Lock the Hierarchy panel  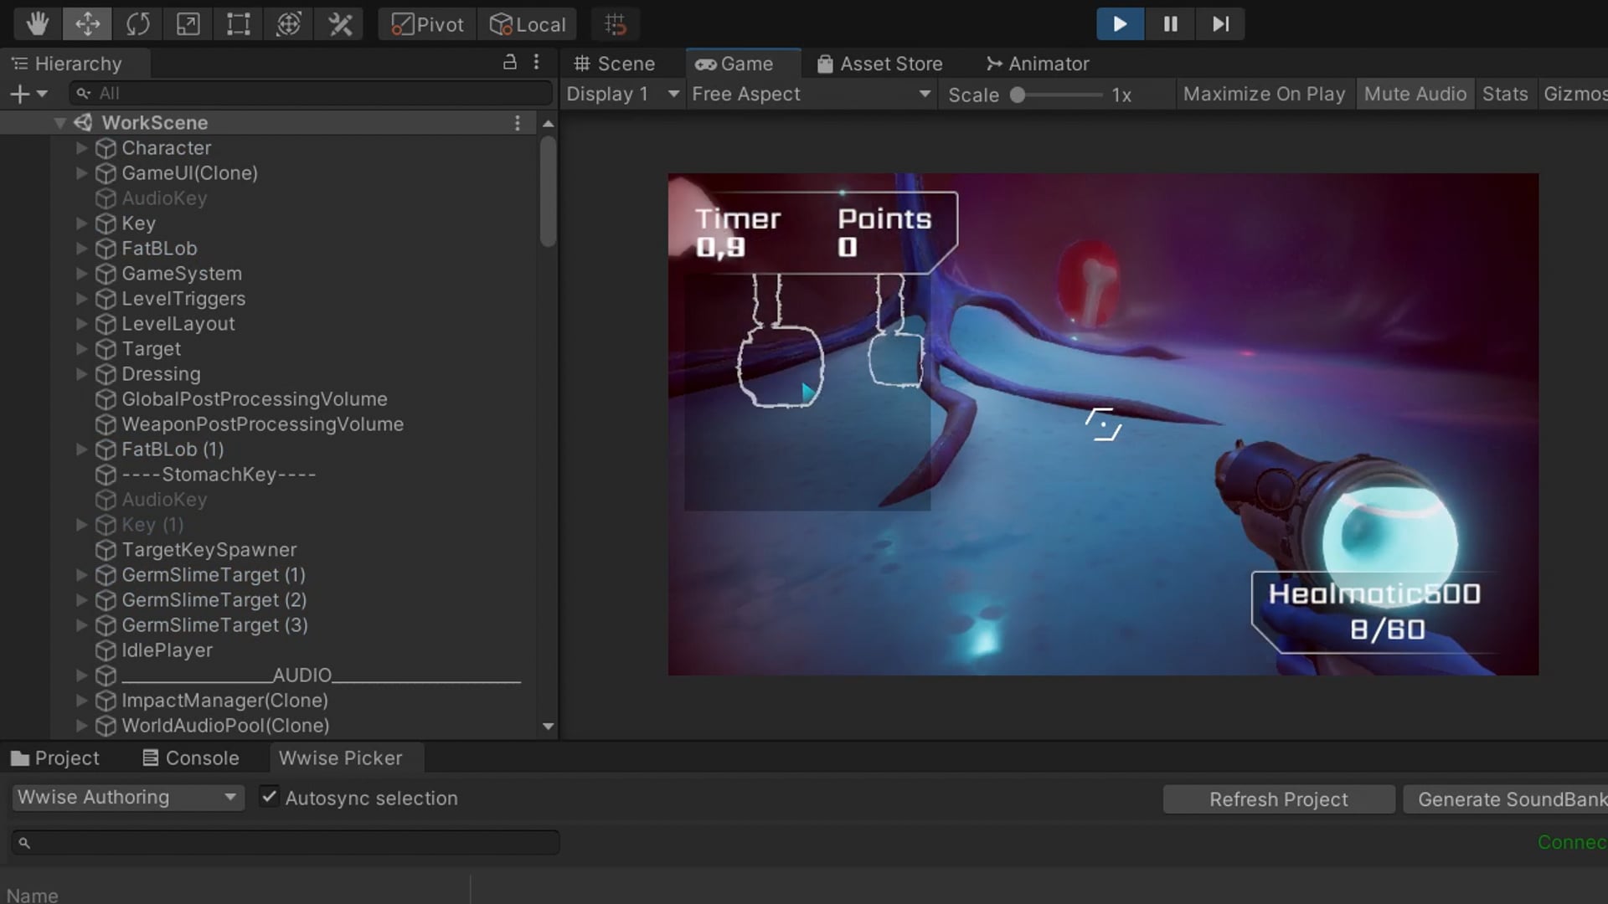[509, 62]
